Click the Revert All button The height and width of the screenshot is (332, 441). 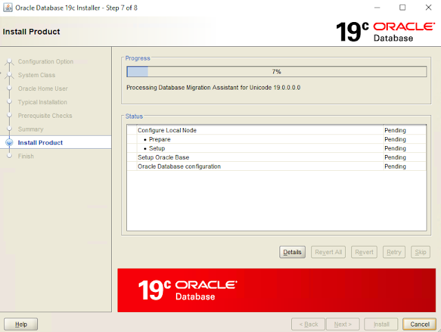point(329,252)
